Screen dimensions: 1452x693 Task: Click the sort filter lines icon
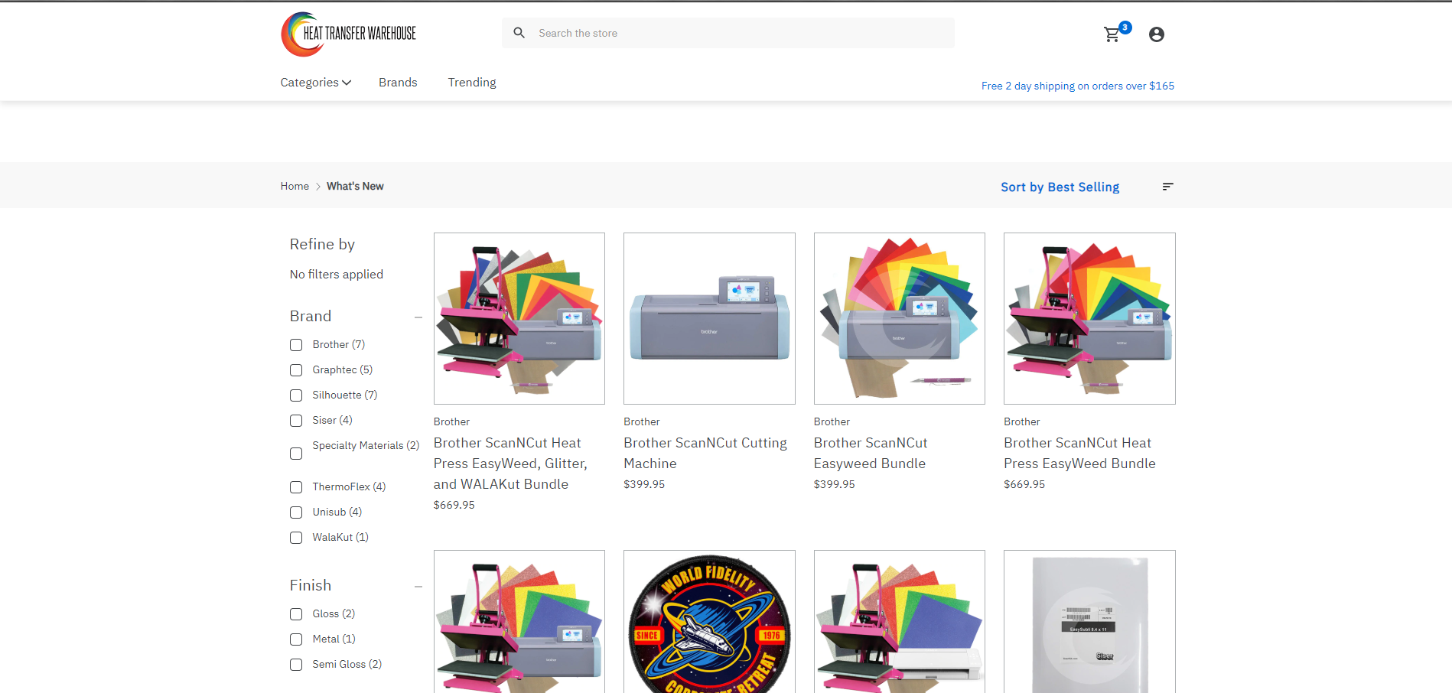1167,187
